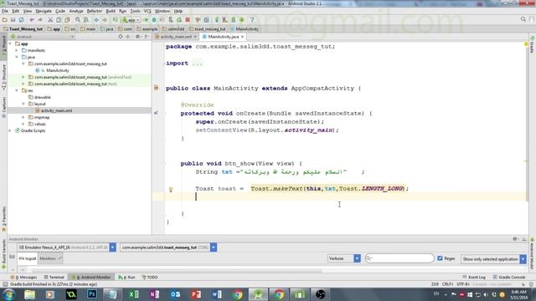Select MainActivity in the project tree

point(58,70)
